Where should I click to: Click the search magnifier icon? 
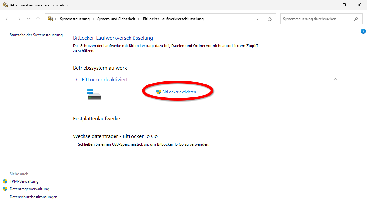[x=356, y=19]
